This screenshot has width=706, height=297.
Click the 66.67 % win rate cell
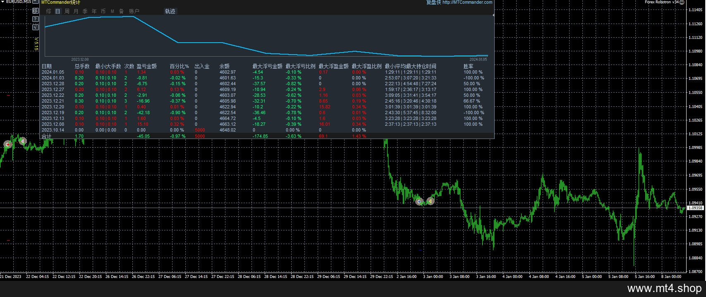472,101
